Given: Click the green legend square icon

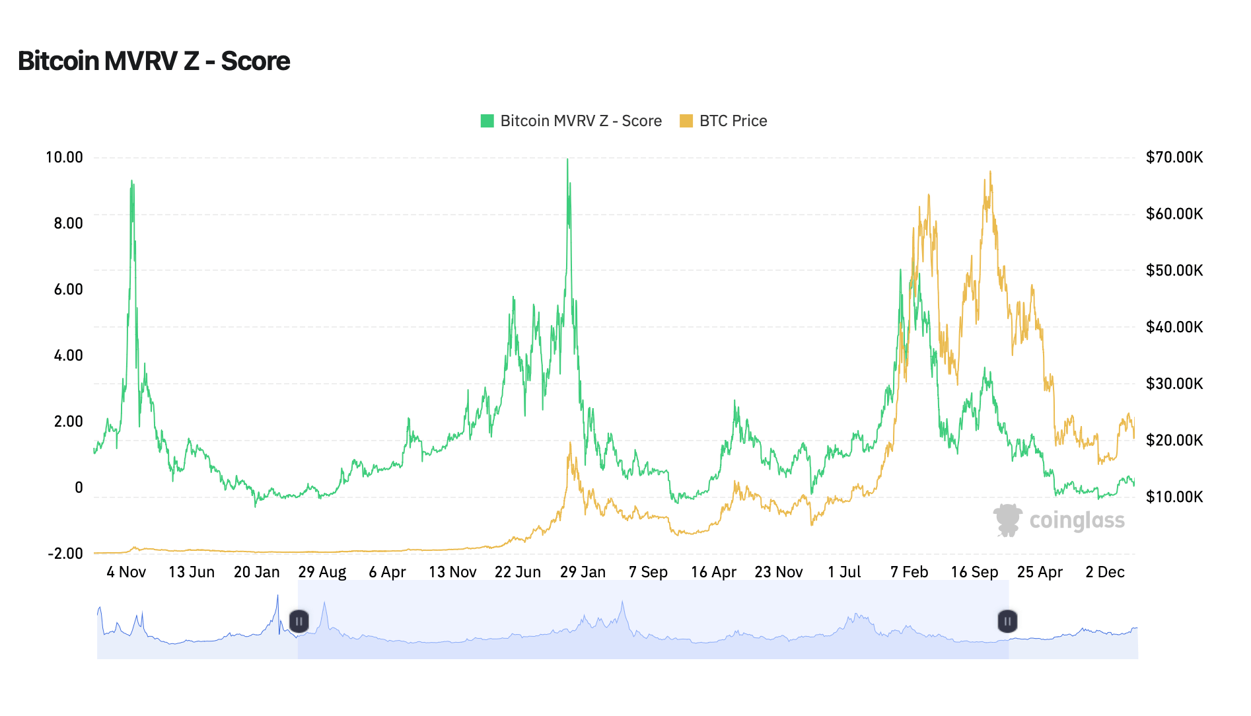Looking at the screenshot, I should (x=487, y=121).
